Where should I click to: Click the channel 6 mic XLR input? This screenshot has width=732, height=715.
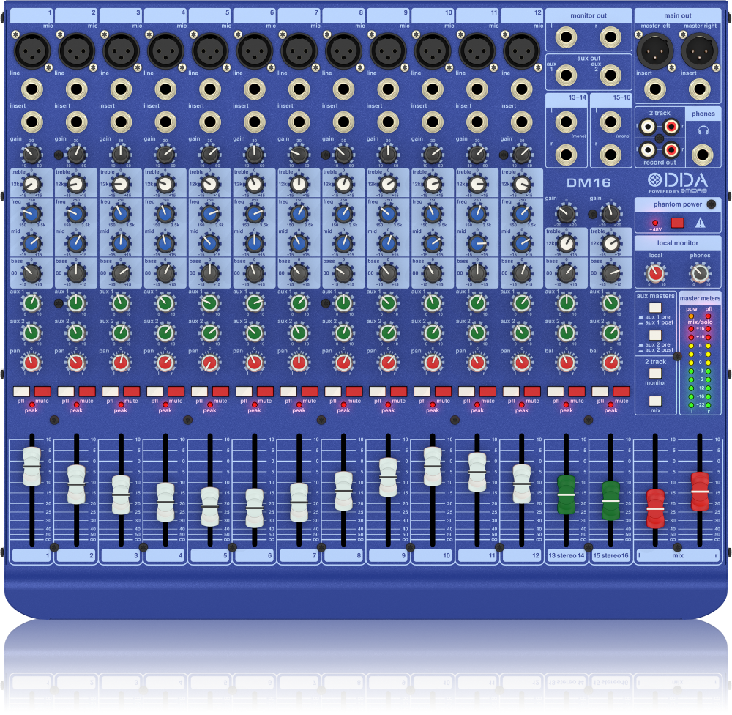coord(255,51)
